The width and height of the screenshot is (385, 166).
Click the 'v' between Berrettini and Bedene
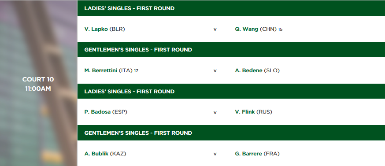pos(215,71)
